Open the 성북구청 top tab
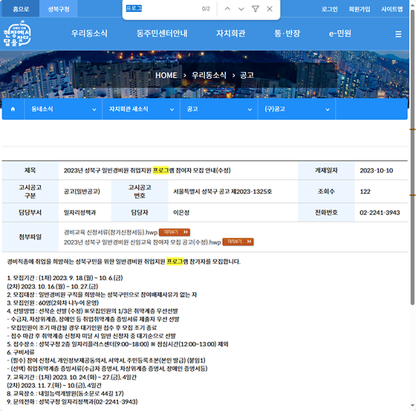Viewport: 416px width, 411px height. (x=59, y=9)
